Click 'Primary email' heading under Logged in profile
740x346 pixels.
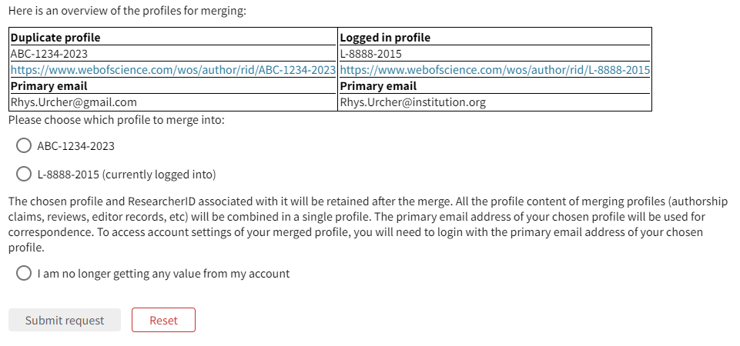[x=378, y=86]
